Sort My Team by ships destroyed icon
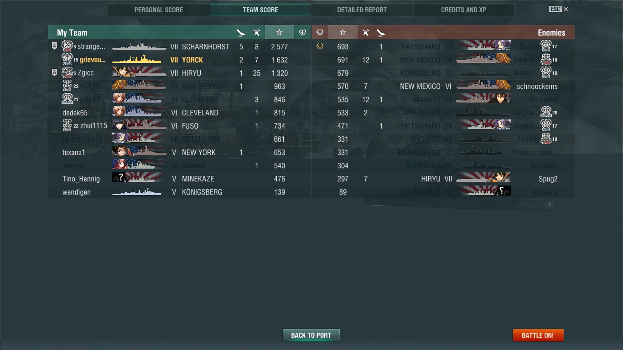623x350 pixels. pyautogui.click(x=241, y=32)
